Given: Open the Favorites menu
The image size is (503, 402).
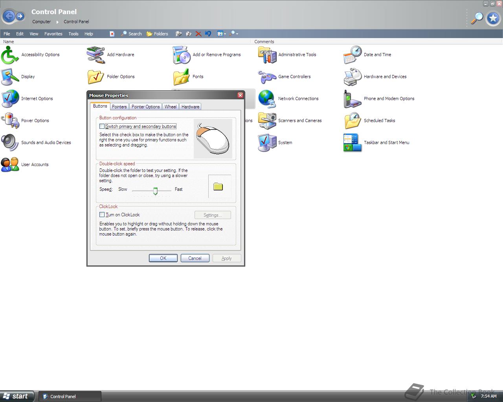Looking at the screenshot, I should 53,34.
